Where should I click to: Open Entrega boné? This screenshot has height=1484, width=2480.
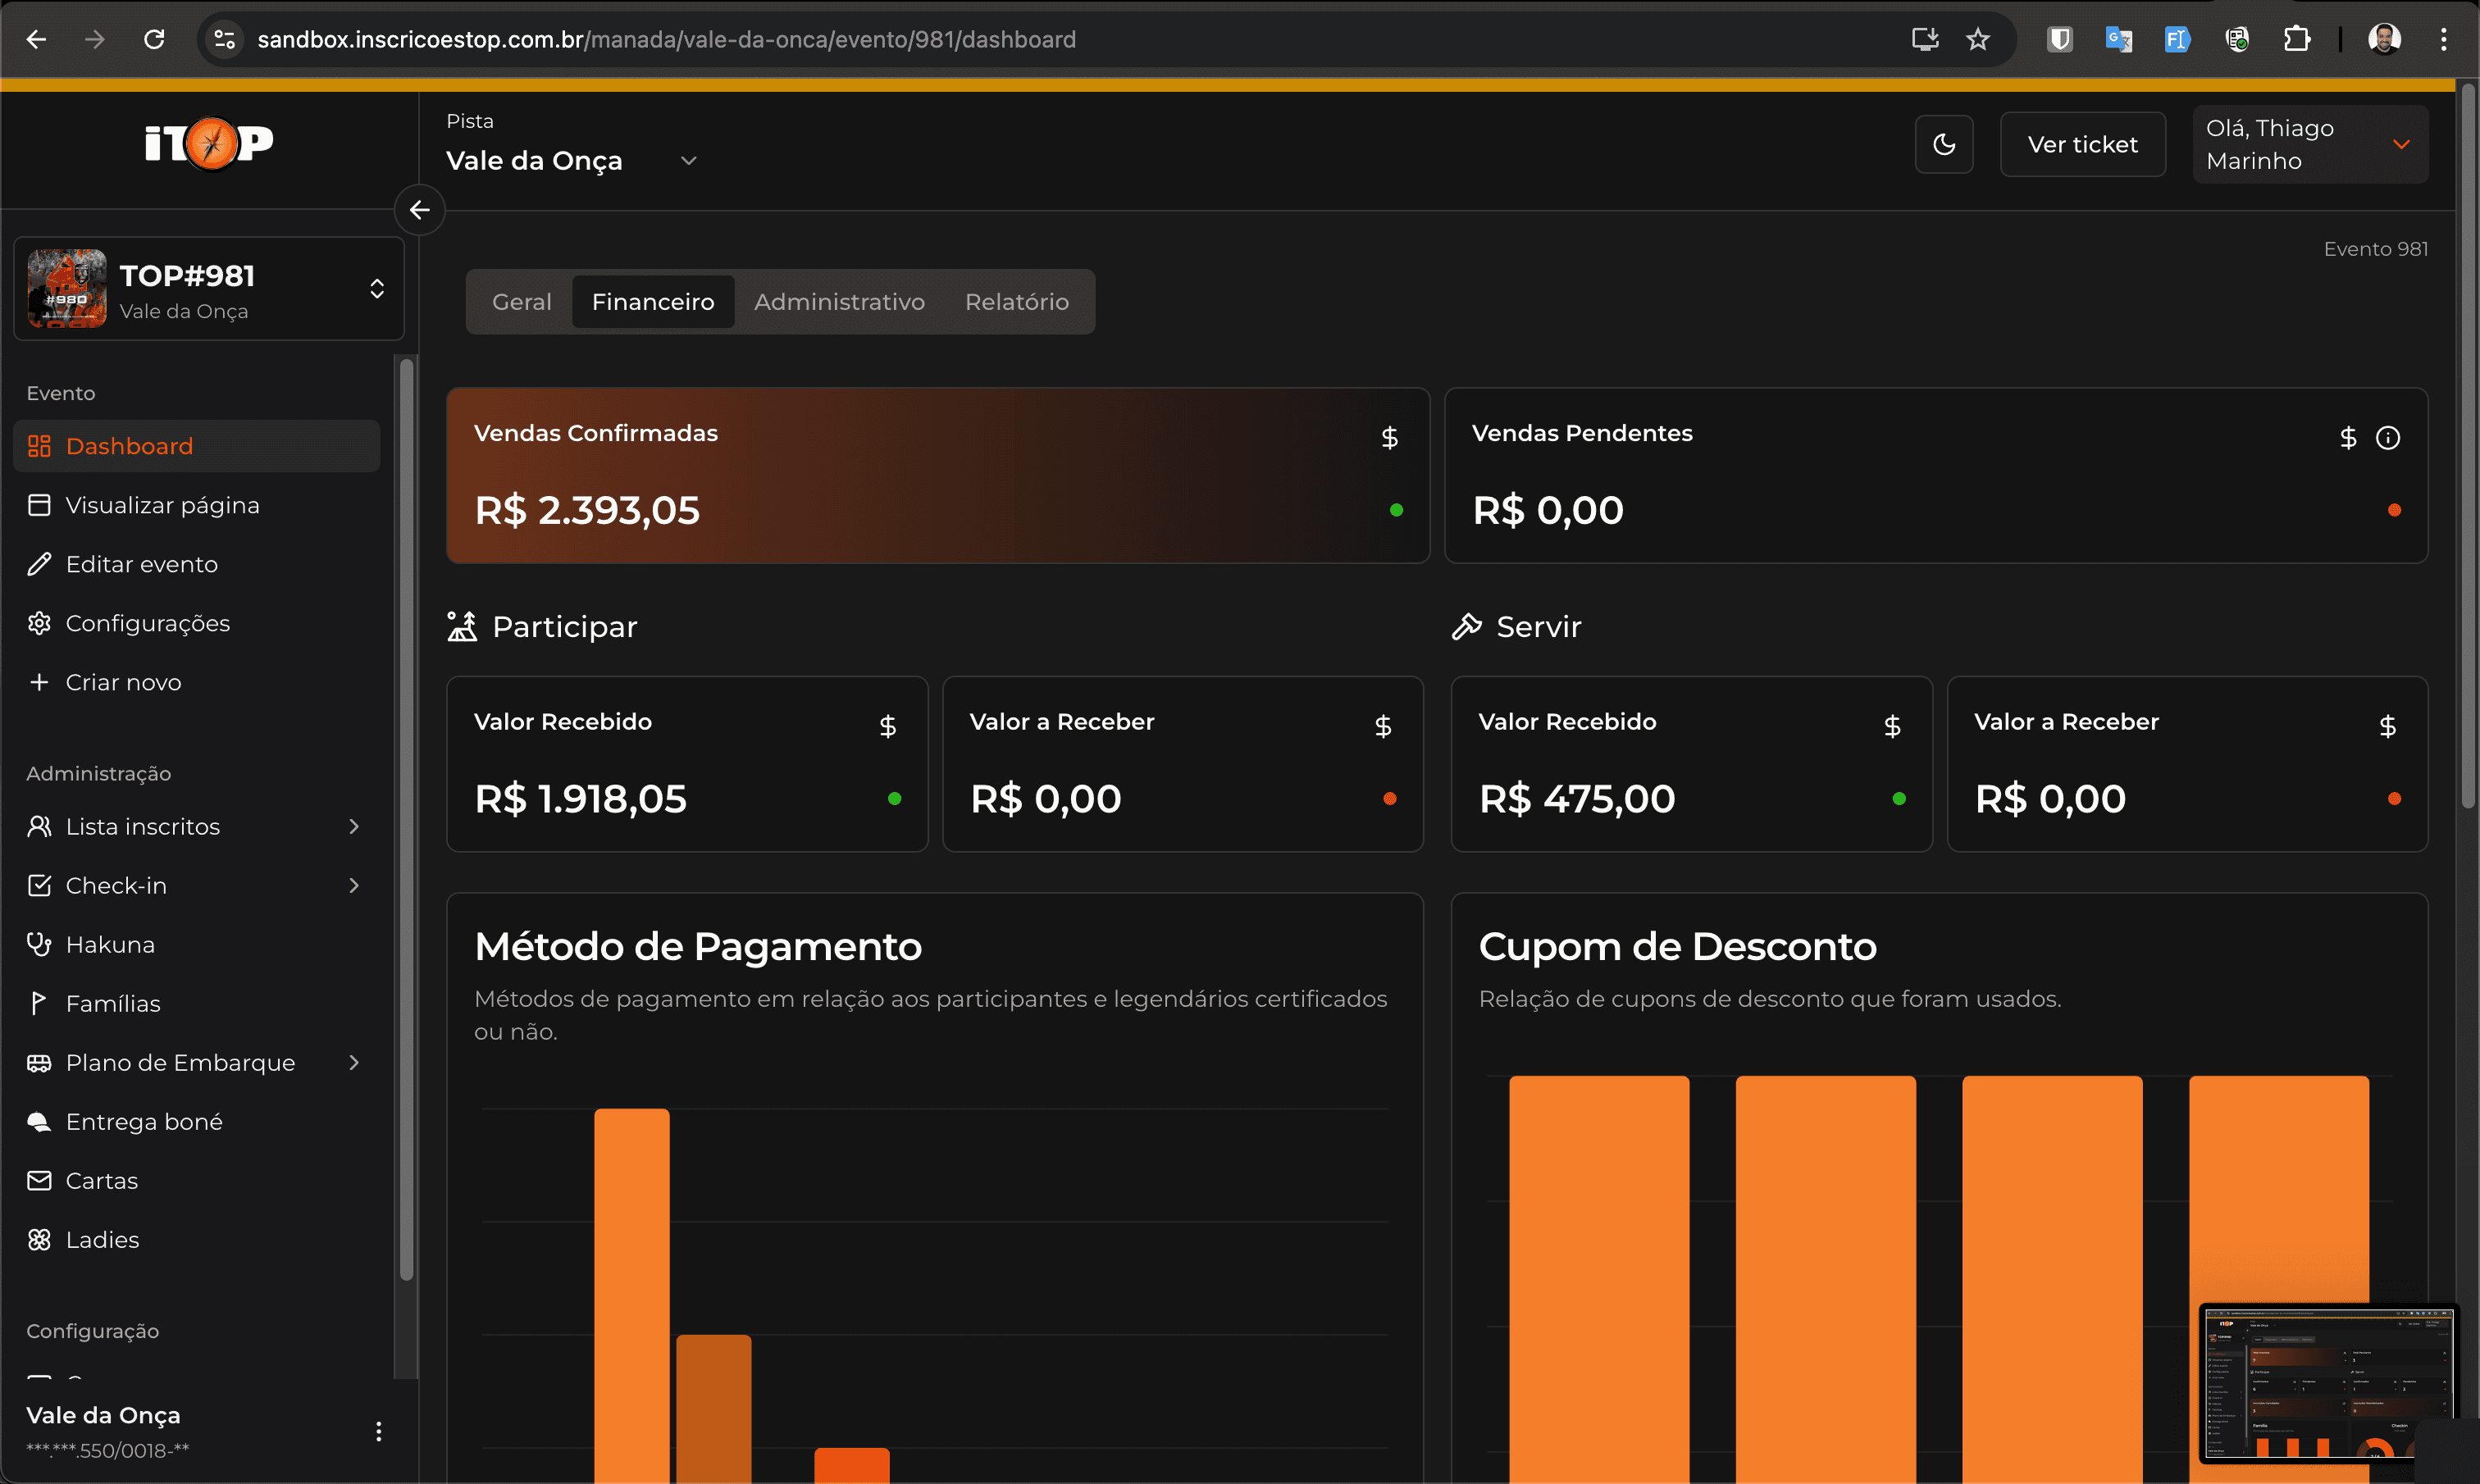pos(197,1121)
